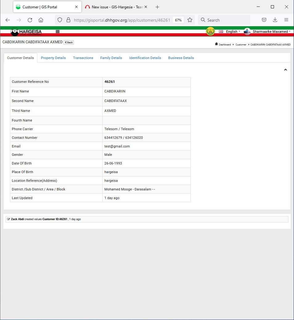Screen dimensions: 294x320
Task: Click the Place Of Birth label
Action: (22, 172)
